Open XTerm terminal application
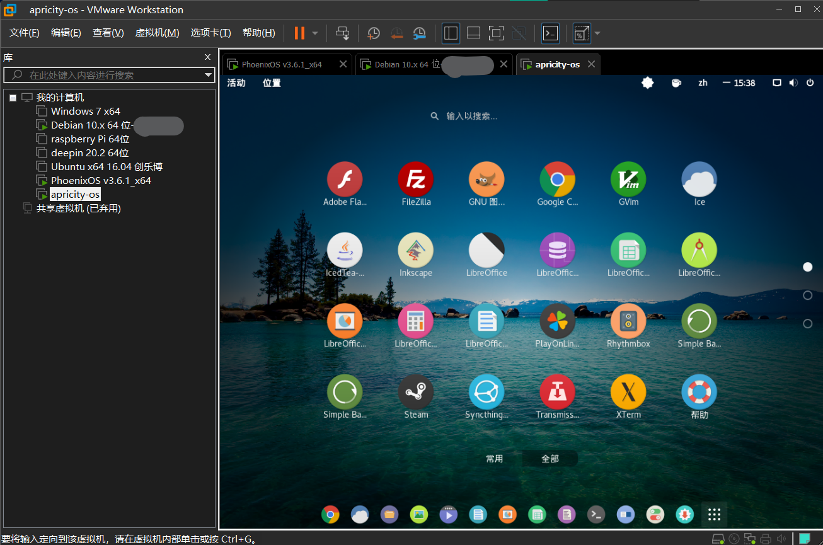823x545 pixels. pos(628,392)
